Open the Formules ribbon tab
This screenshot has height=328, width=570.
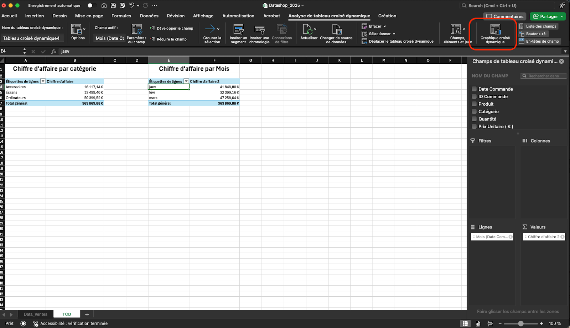click(x=121, y=16)
